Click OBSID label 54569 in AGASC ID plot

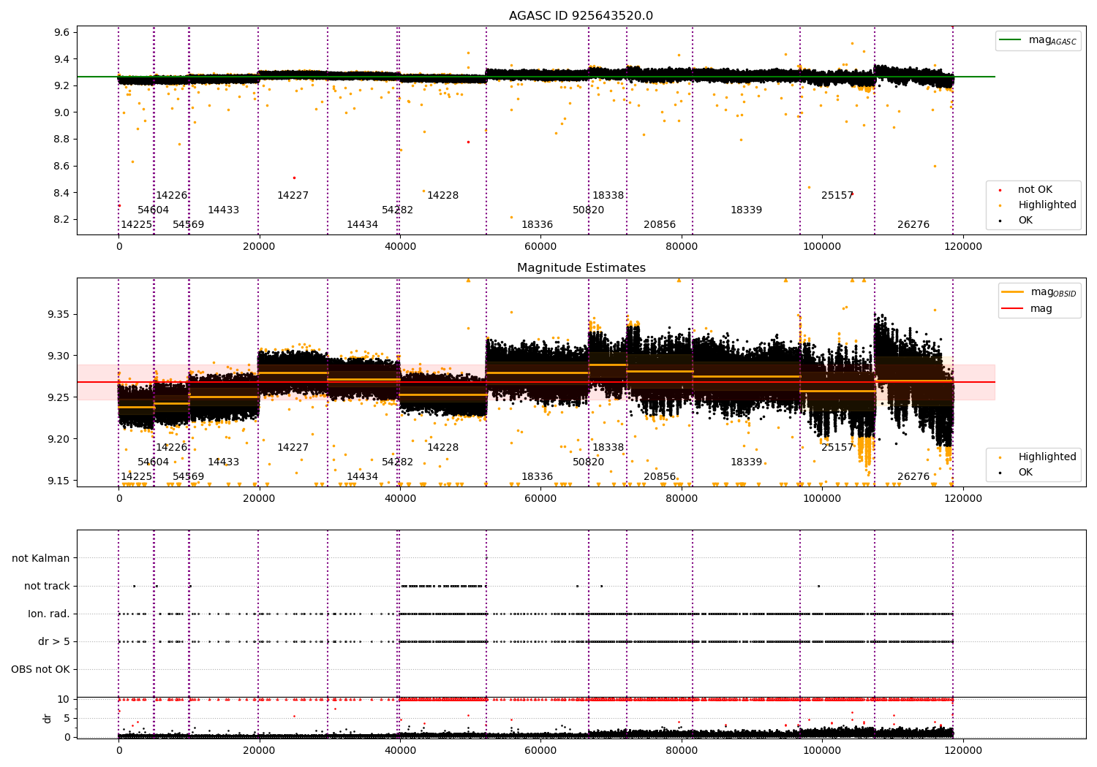pyautogui.click(x=189, y=225)
